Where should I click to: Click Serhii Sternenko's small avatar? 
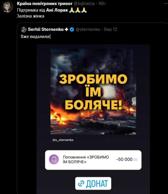coord(24,29)
